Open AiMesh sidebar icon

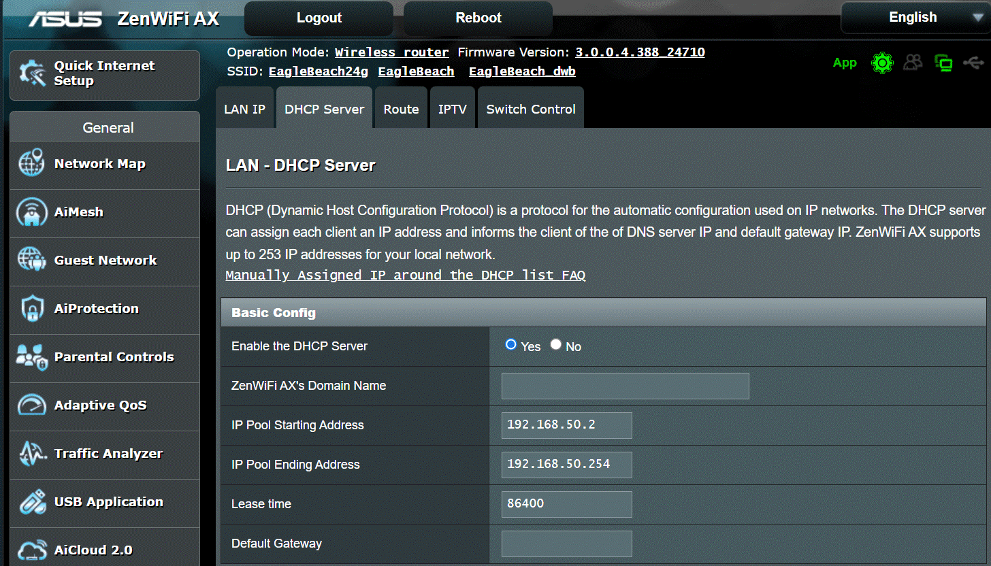[32, 212]
